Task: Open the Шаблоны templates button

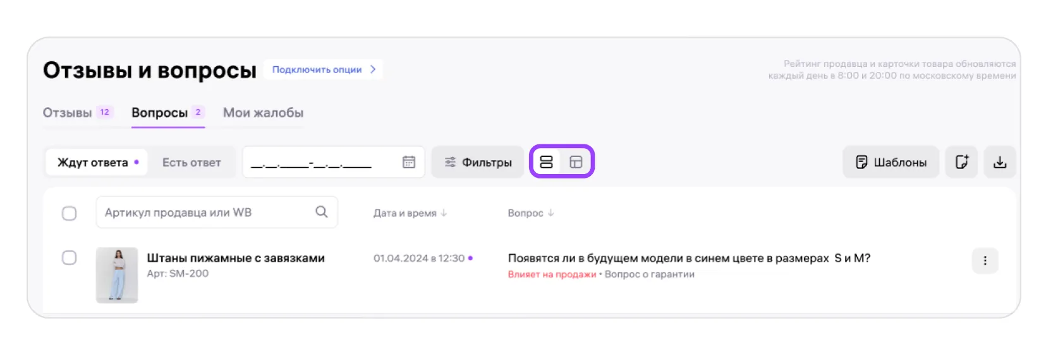Action: 891,162
